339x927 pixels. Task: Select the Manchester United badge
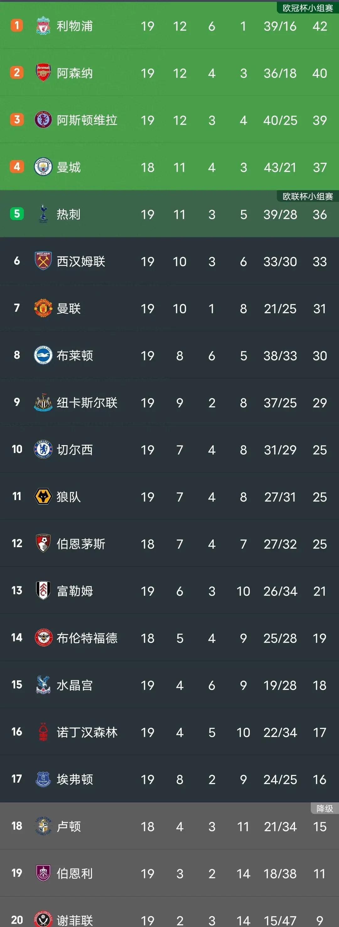coord(43,308)
